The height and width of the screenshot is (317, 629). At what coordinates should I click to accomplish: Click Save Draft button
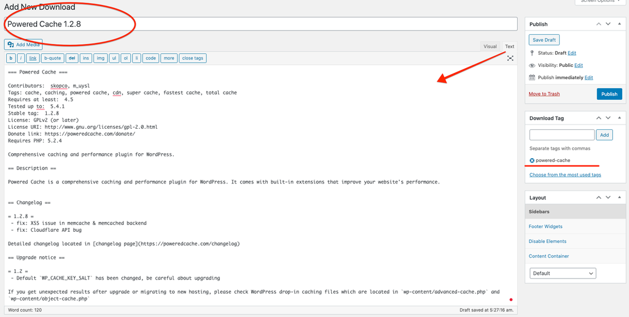coord(544,40)
